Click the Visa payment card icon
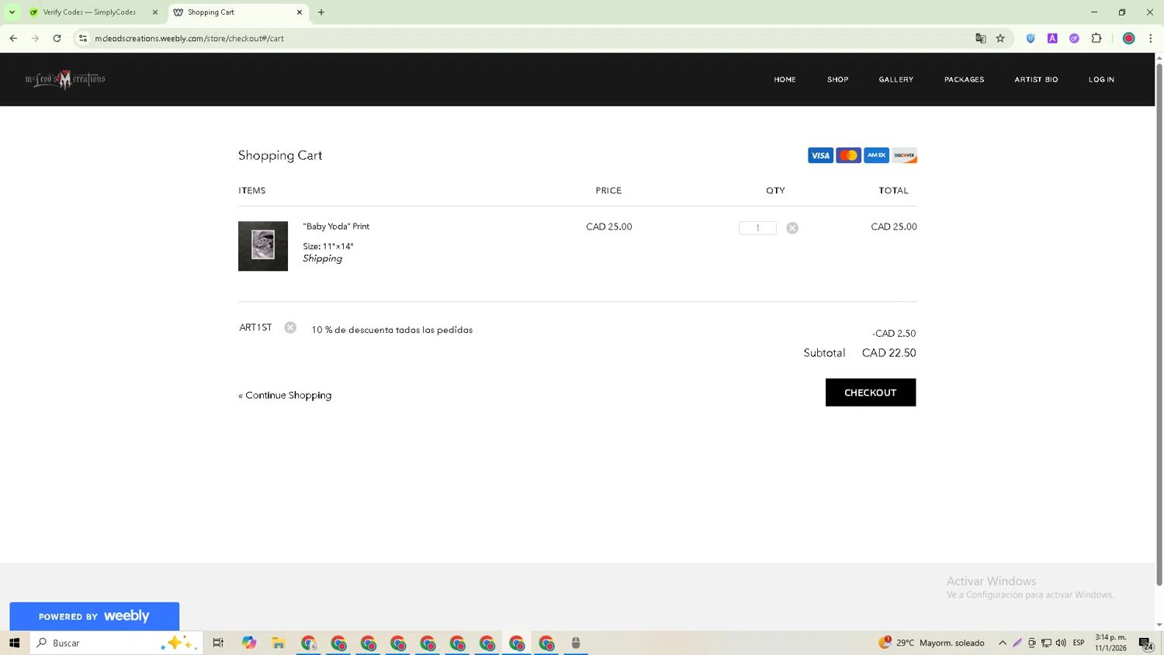The image size is (1164, 655). [x=820, y=155]
